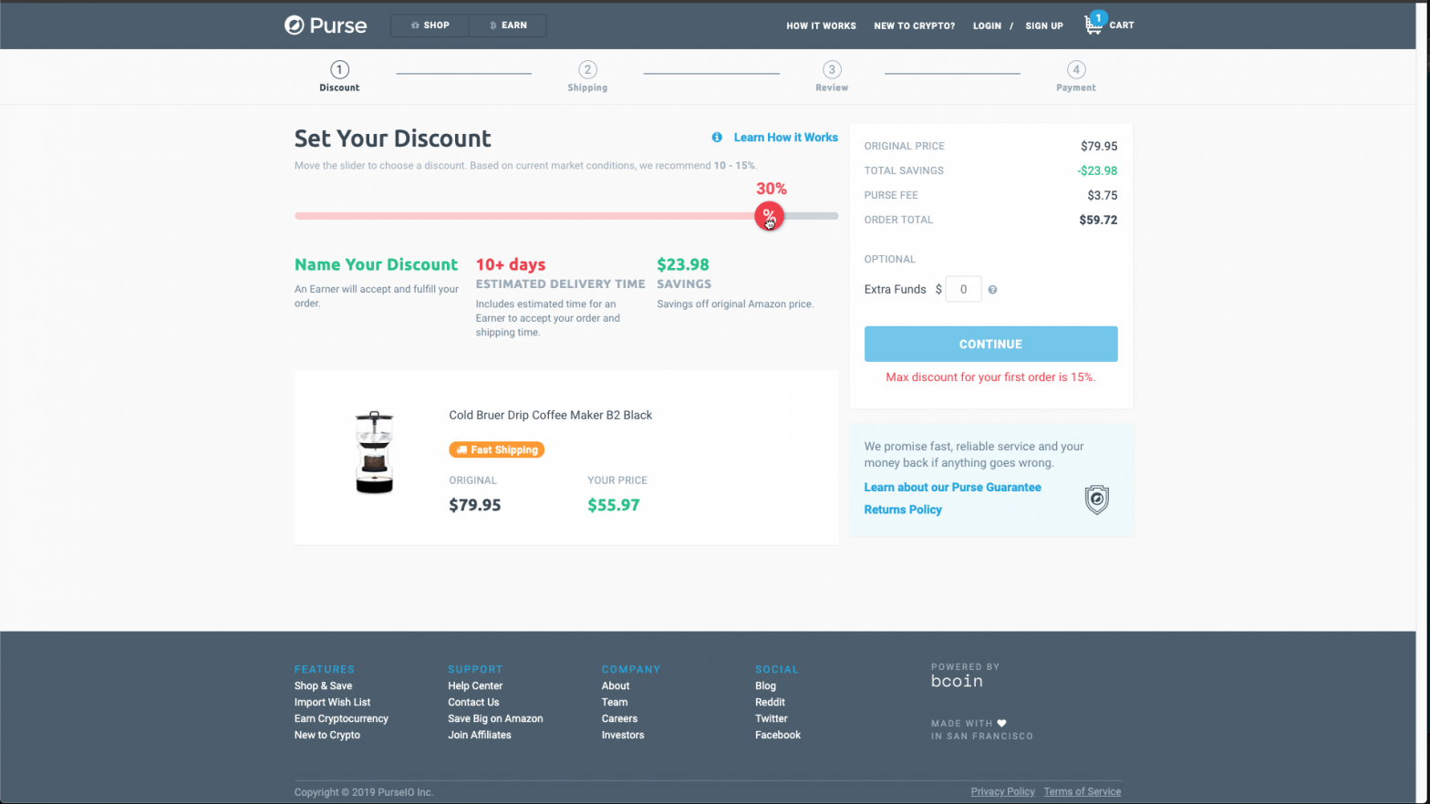Open New to Crypto footer link

[x=326, y=736]
